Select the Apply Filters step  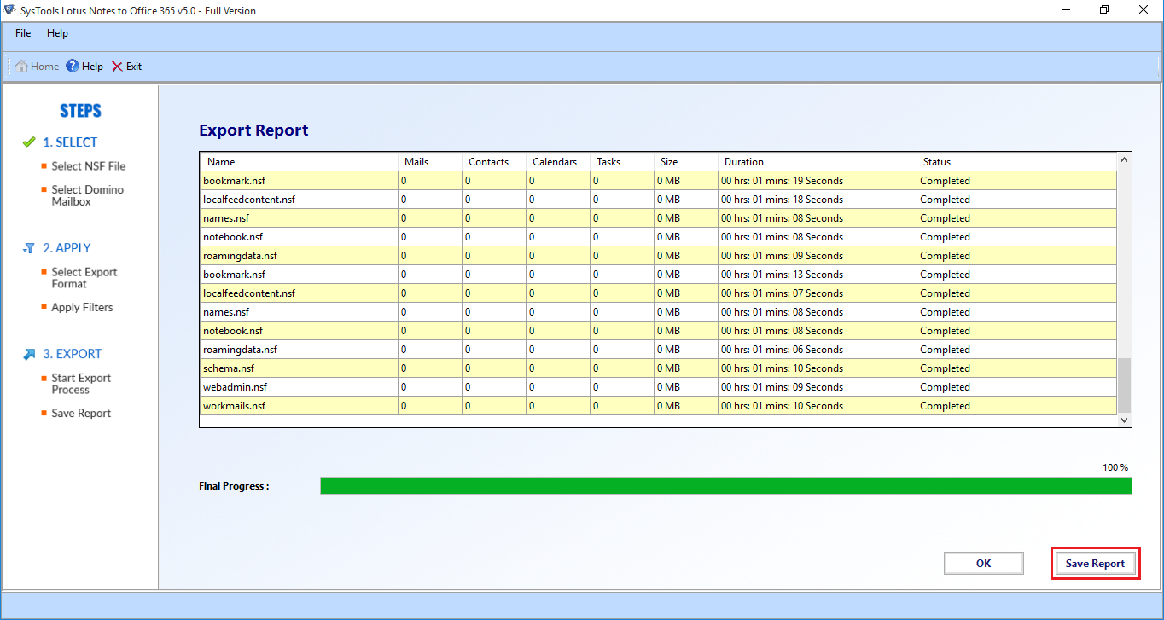[82, 307]
